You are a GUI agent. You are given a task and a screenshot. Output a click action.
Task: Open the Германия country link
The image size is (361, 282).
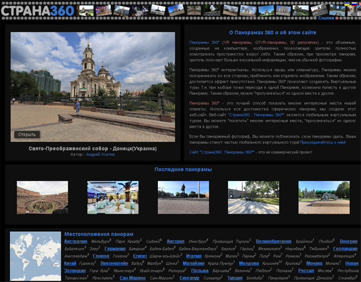[115, 249]
